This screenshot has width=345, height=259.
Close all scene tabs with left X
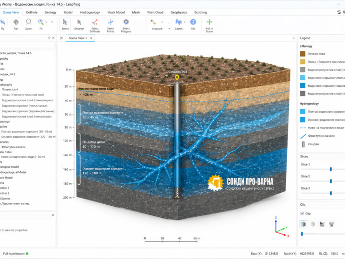62,38
